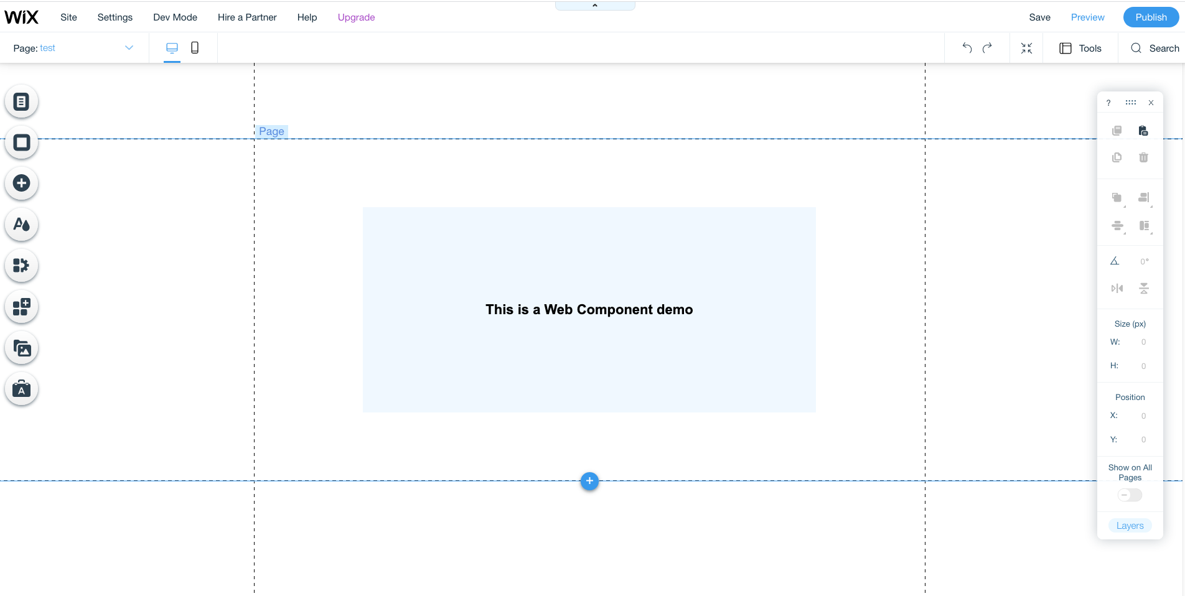Collapse the top bar with chevron handle
1185x596 pixels.
pos(595,6)
